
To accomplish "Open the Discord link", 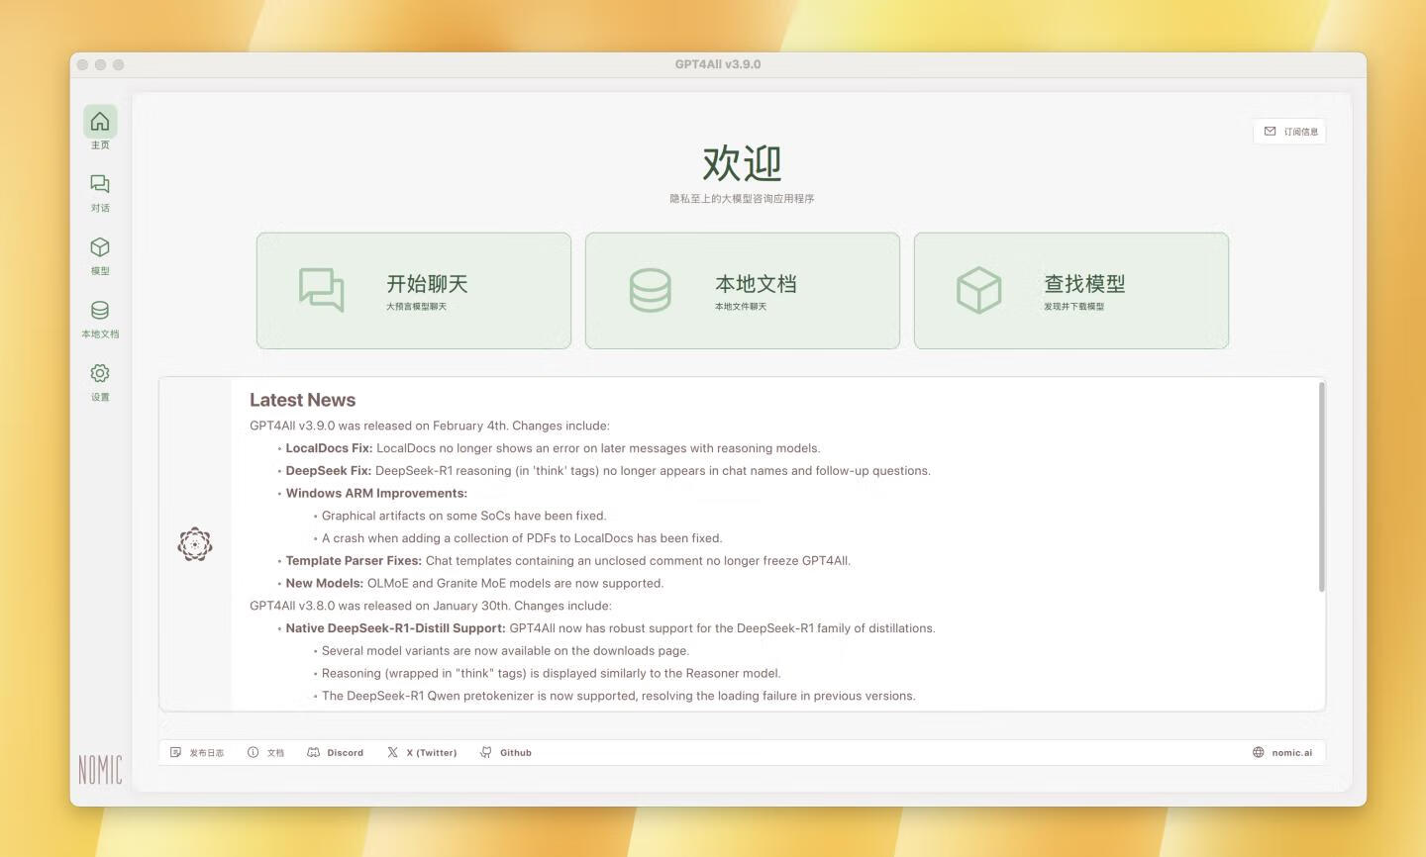I will click(x=346, y=753).
